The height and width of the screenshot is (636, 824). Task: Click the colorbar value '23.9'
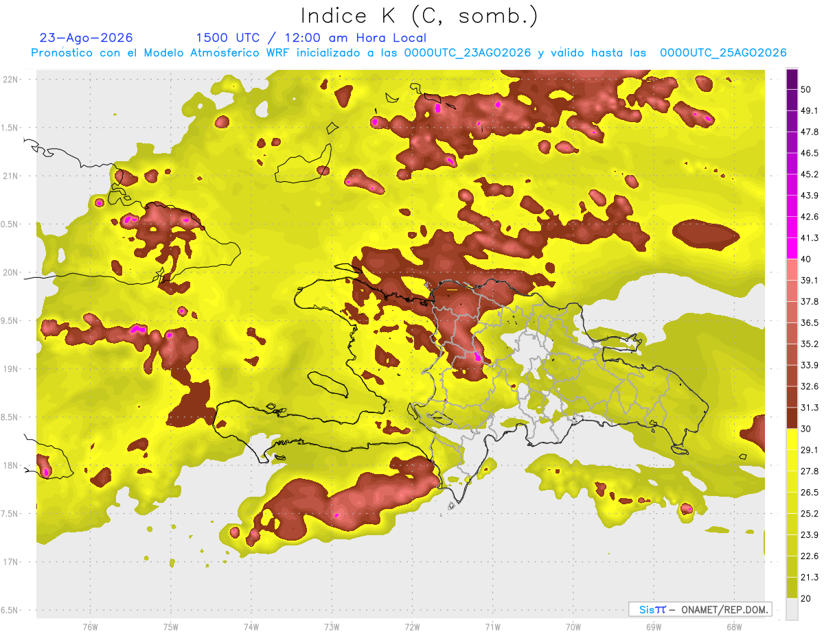pyautogui.click(x=809, y=535)
